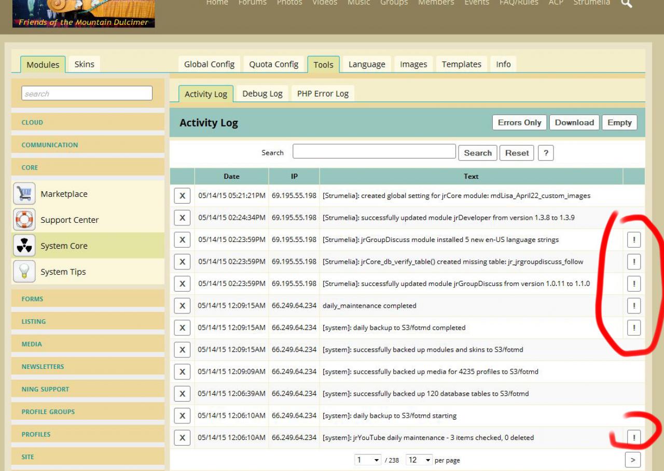Open the page number dropdown
Screen dimensions: 664x471
point(368,460)
